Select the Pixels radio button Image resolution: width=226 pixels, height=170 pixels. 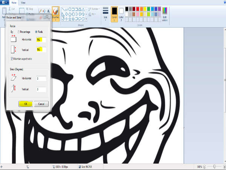[x=36, y=32]
